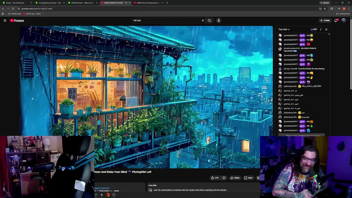
Task: Open a new browser tab
Action: click(167, 3)
